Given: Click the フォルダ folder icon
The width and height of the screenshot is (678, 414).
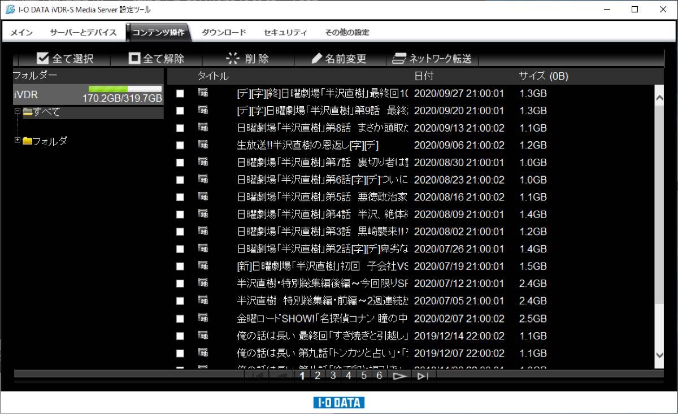Looking at the screenshot, I should pyautogui.click(x=27, y=141).
